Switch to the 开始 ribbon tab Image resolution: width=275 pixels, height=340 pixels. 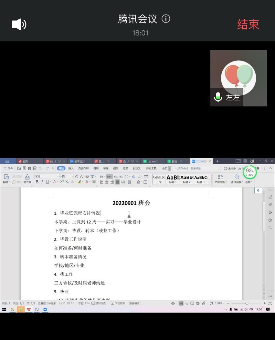(x=61, y=168)
